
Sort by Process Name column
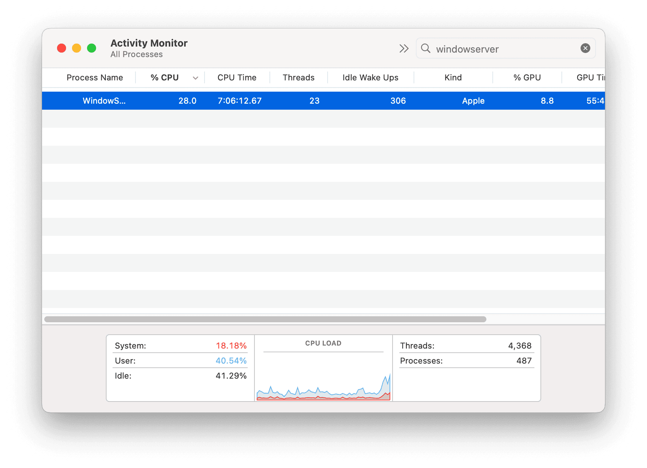coord(95,77)
